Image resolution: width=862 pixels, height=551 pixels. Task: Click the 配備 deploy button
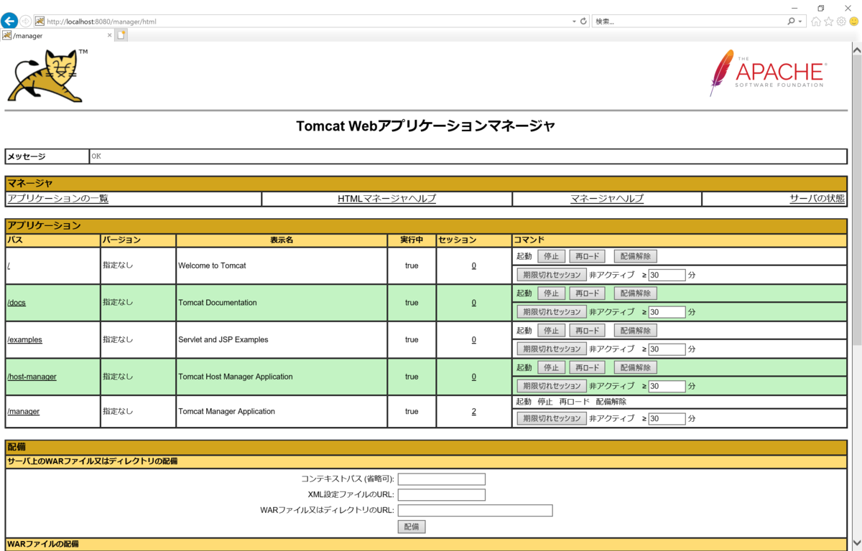412,527
